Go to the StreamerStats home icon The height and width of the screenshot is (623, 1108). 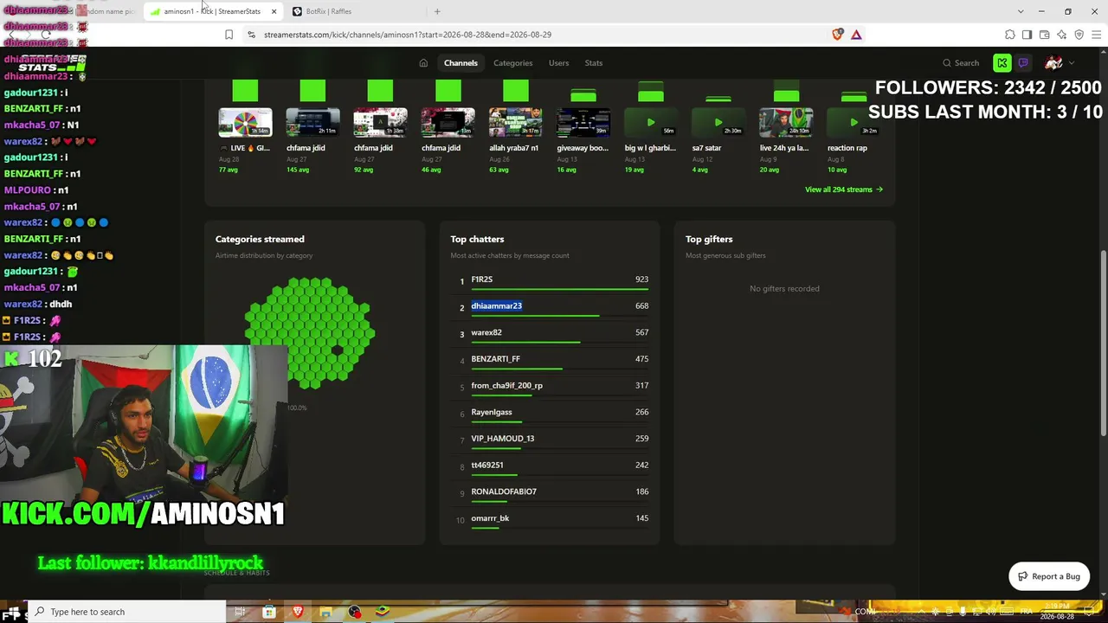click(x=423, y=63)
